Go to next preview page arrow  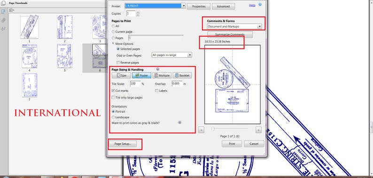(258, 130)
